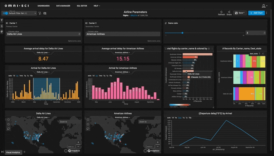
Task: Select 1q binning on American arrival chart
Action: [104, 76]
